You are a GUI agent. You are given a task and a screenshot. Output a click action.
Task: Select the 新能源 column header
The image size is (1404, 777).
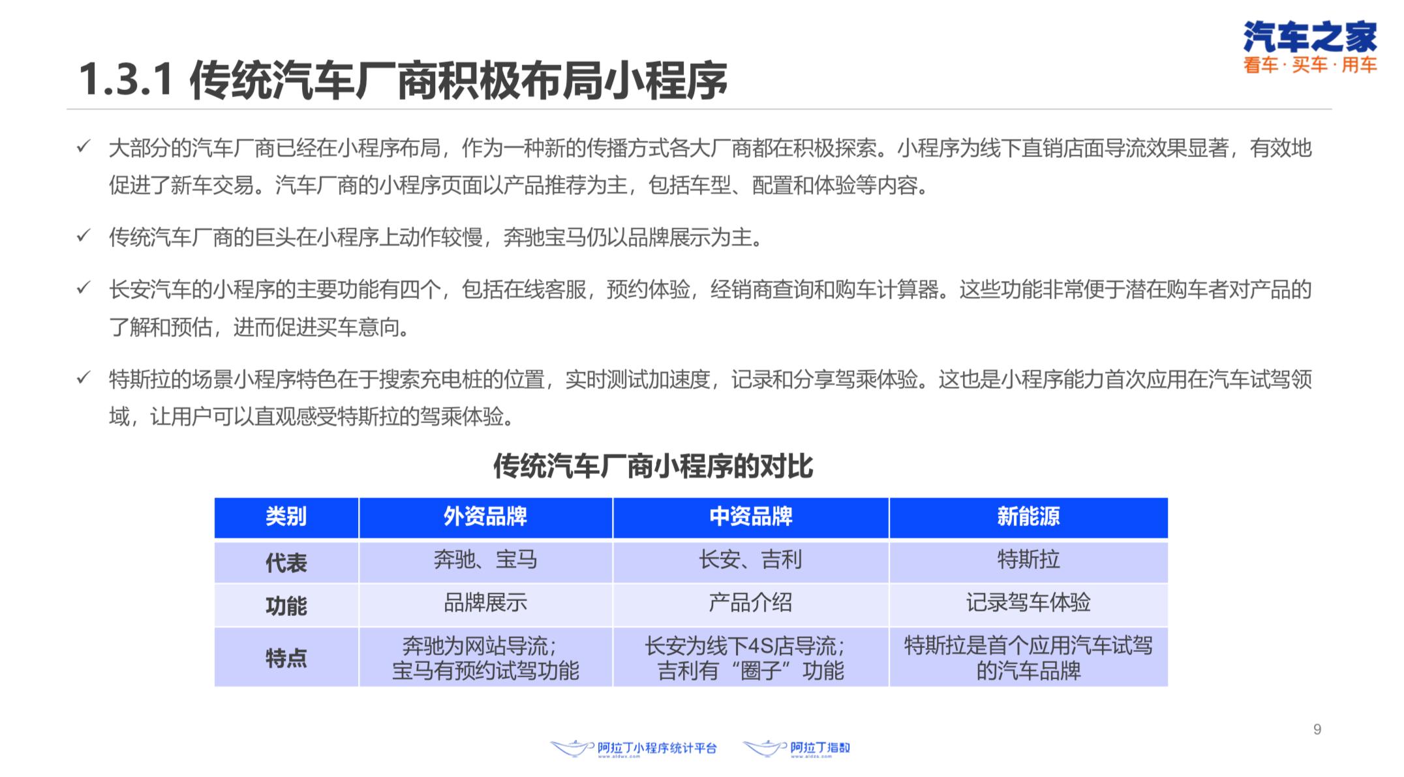pos(1028,517)
